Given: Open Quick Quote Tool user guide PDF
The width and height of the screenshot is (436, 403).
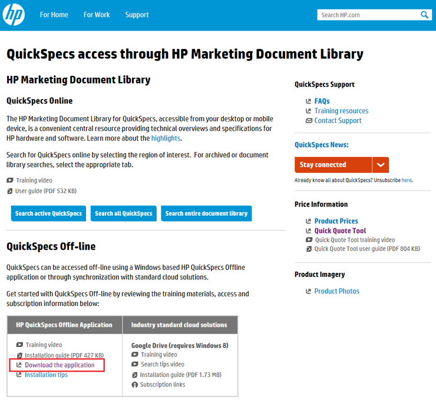Looking at the screenshot, I should pyautogui.click(x=367, y=249).
